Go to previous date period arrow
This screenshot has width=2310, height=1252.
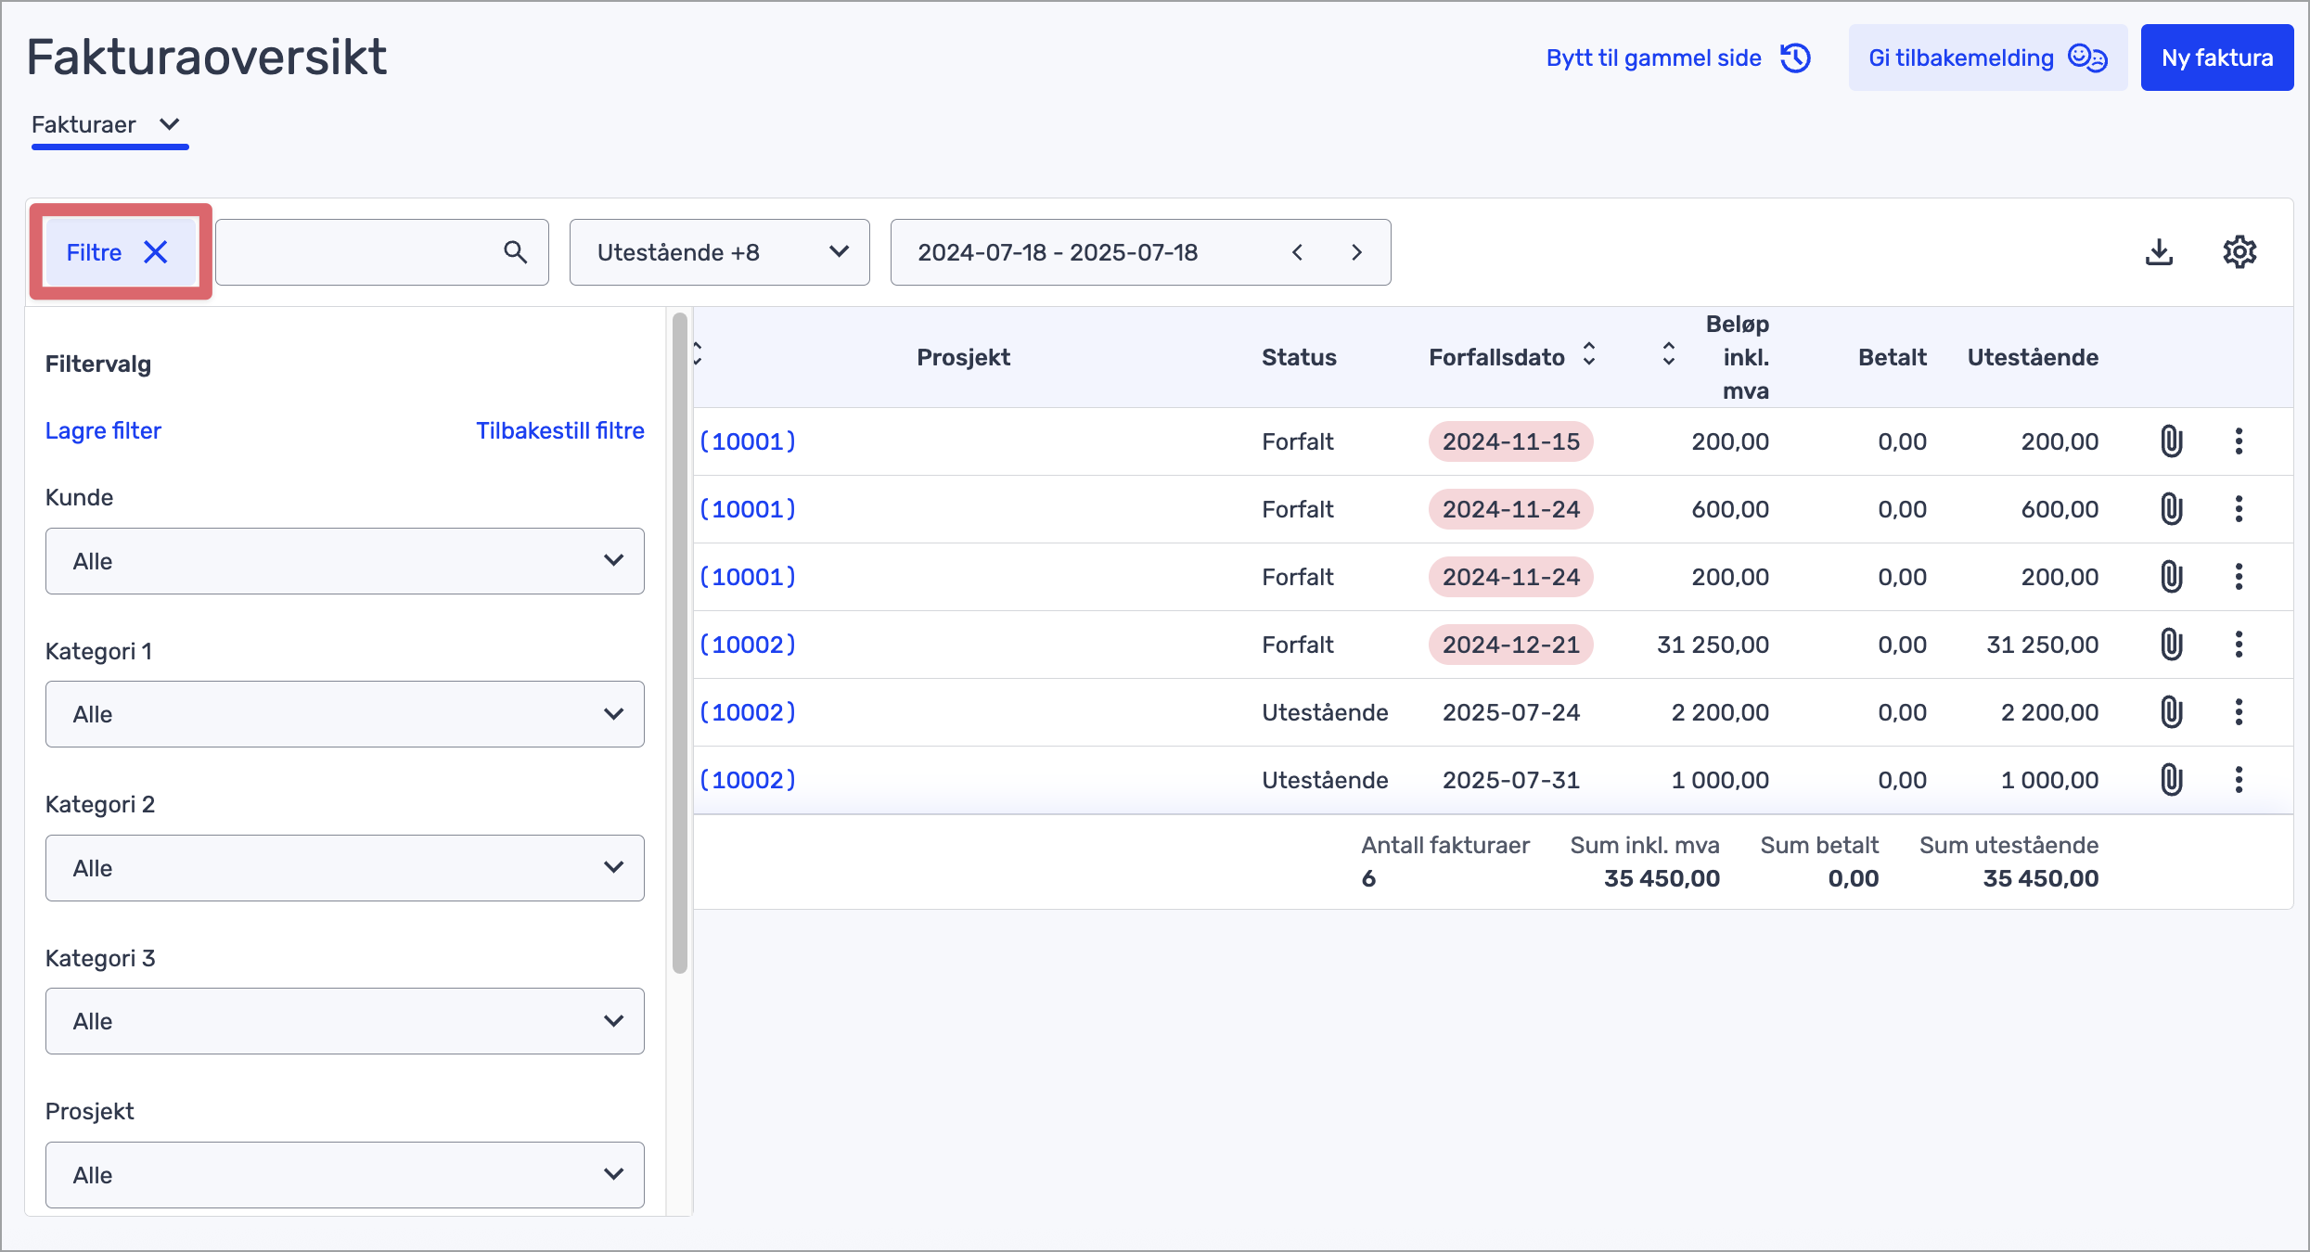pos(1298,252)
